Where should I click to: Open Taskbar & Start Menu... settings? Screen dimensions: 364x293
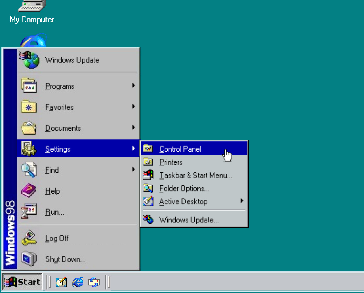[194, 175]
